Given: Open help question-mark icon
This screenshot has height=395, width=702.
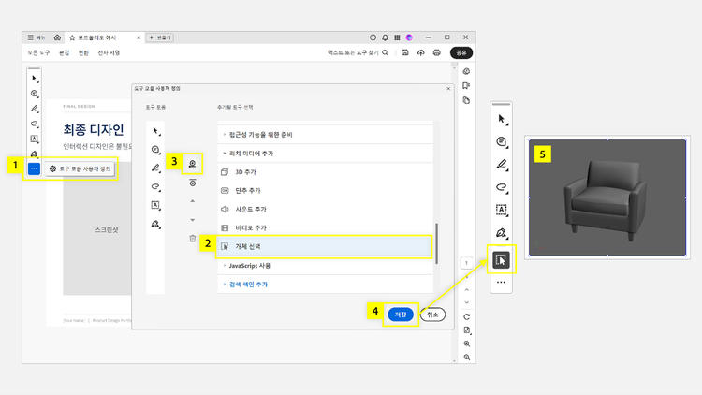Looking at the screenshot, I should [373, 37].
